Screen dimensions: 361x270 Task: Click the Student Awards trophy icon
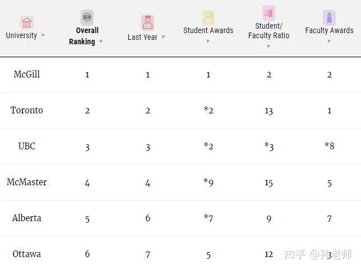click(x=208, y=17)
